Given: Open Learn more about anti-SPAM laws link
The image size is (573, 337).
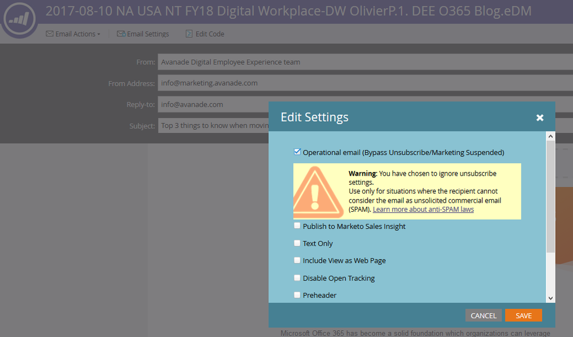Looking at the screenshot, I should 423,210.
